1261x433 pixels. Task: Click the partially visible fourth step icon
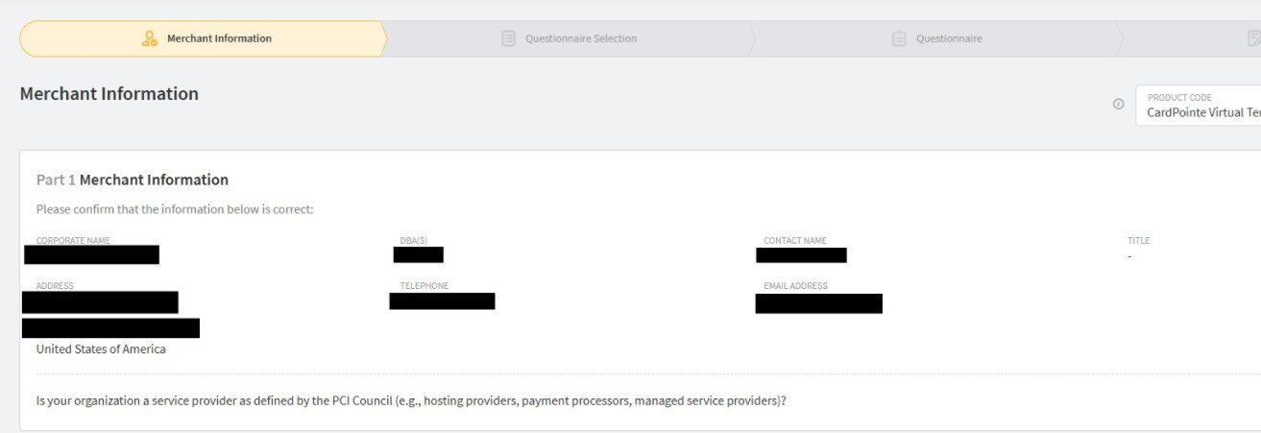click(1252, 39)
